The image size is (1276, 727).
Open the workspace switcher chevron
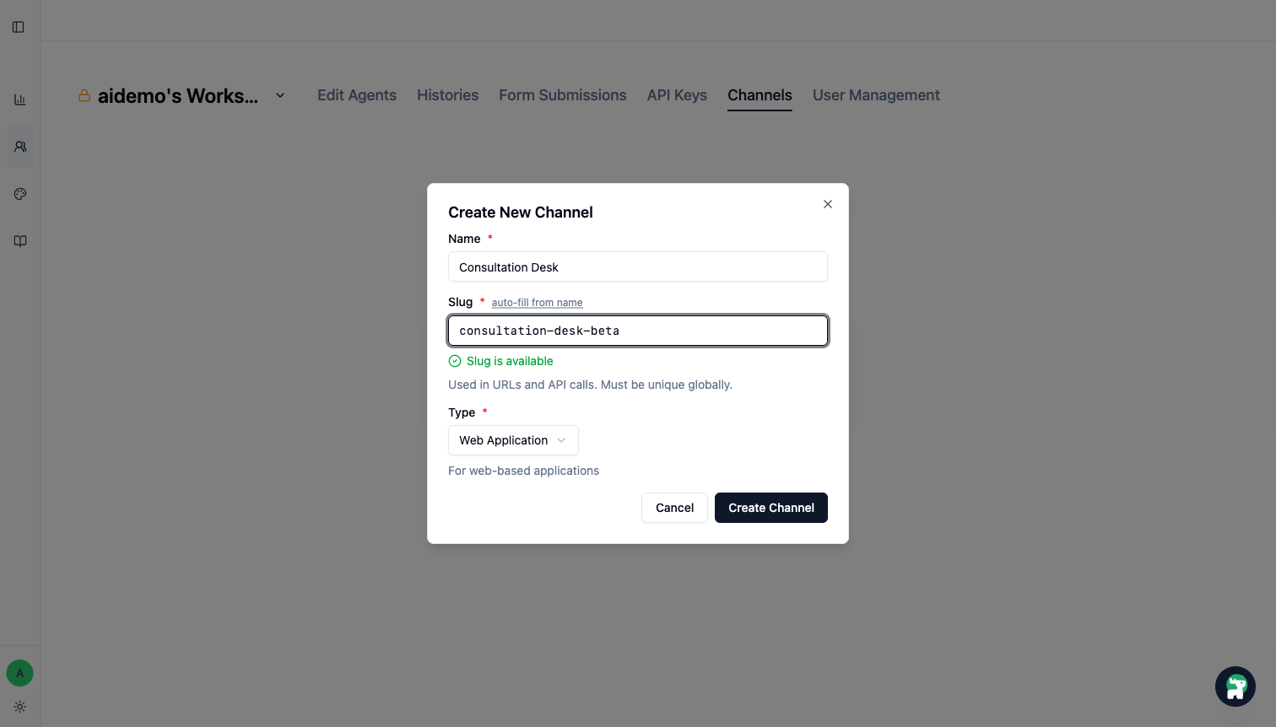279,95
